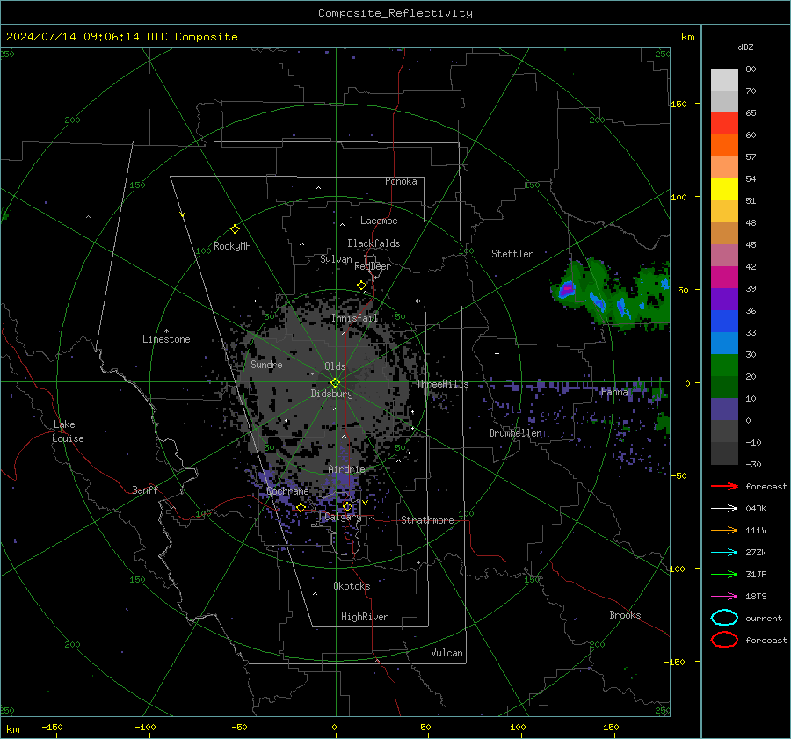Click the Hanna city label

tap(614, 392)
